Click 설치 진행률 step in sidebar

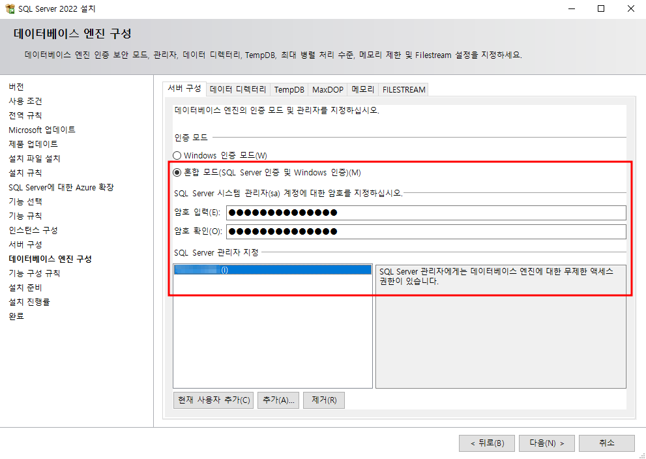coord(29,302)
